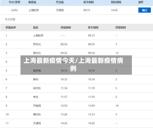Click 天津西 under the 终点站 column
153x130 pixels.
pos(60,10)
